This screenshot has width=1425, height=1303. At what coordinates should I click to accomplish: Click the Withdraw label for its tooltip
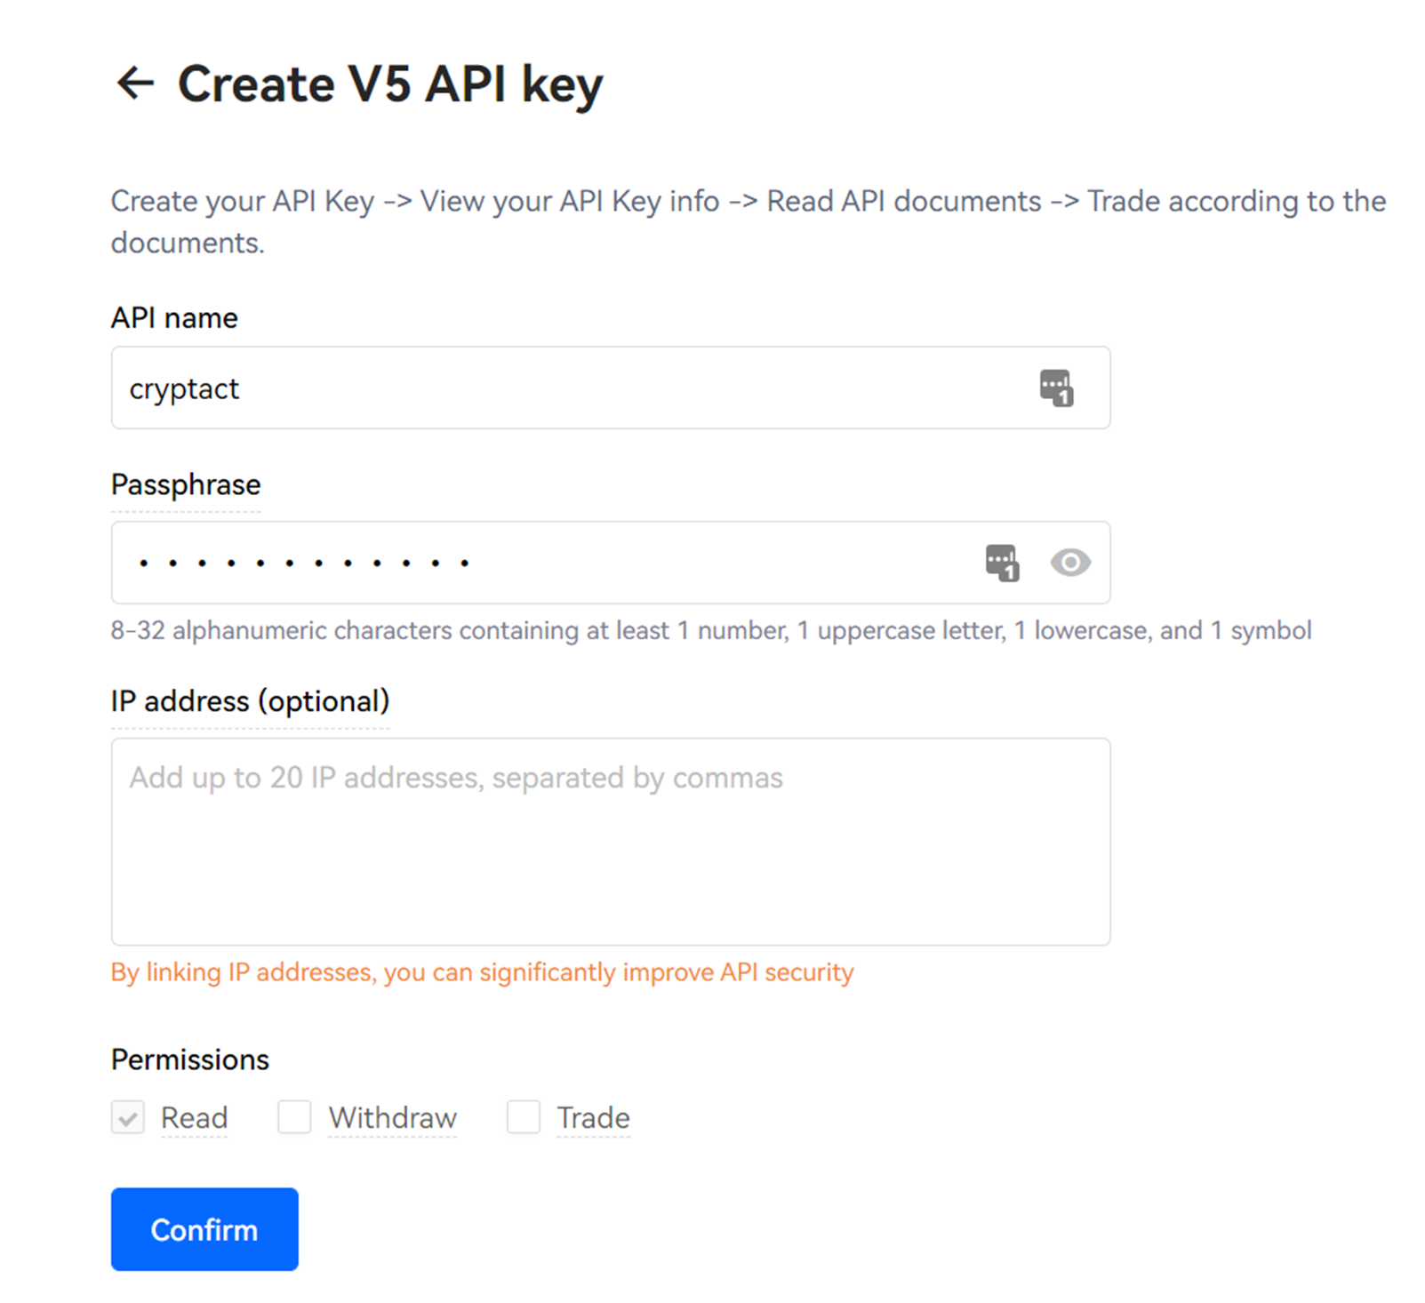392,1117
